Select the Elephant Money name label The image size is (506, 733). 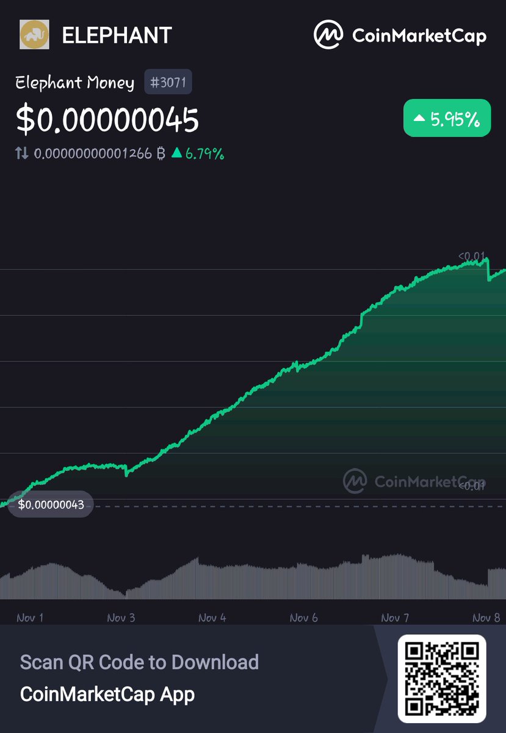tap(74, 82)
